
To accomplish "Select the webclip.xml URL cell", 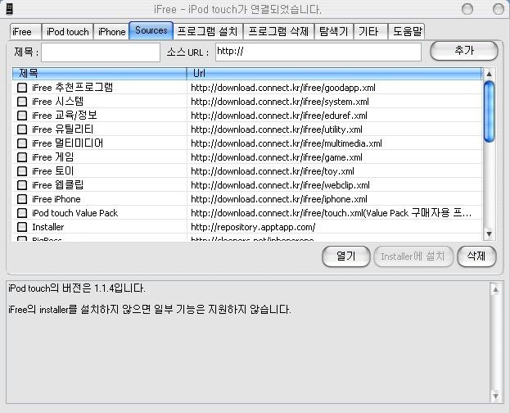I will (335, 185).
